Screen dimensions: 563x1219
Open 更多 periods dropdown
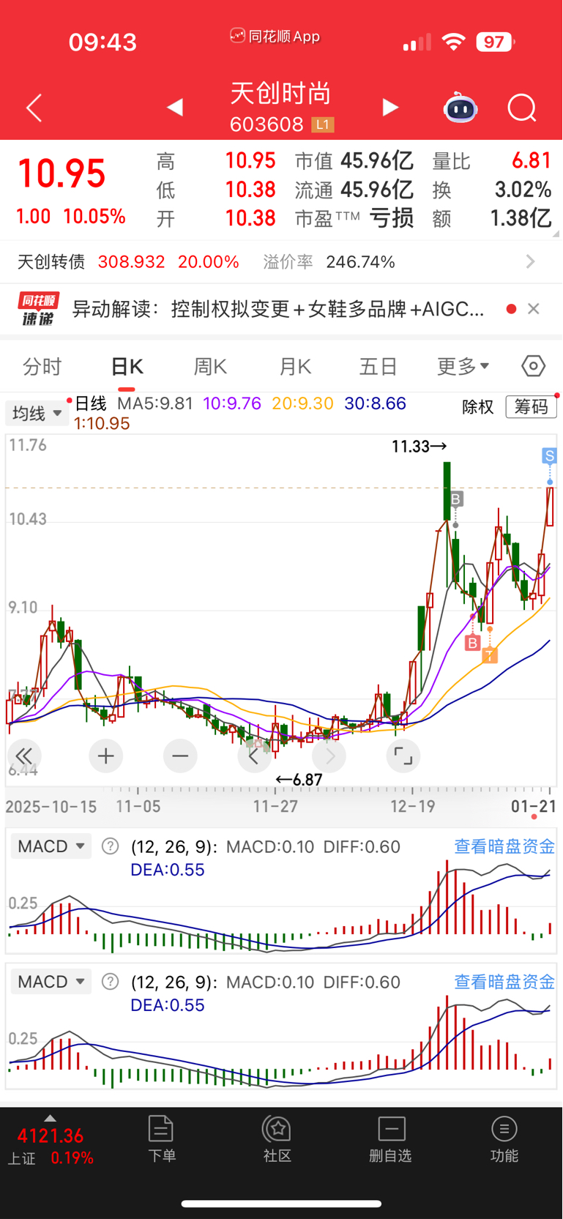(463, 366)
